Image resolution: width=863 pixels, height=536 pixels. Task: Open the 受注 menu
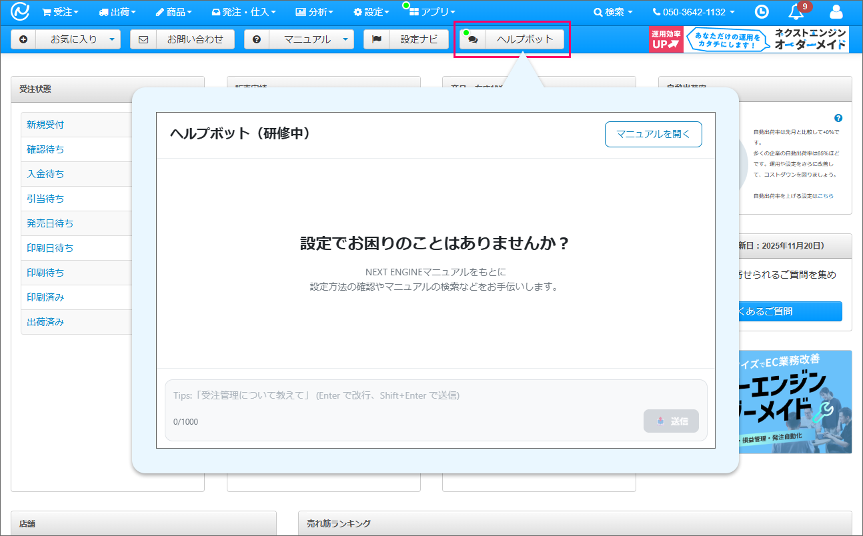pos(60,12)
